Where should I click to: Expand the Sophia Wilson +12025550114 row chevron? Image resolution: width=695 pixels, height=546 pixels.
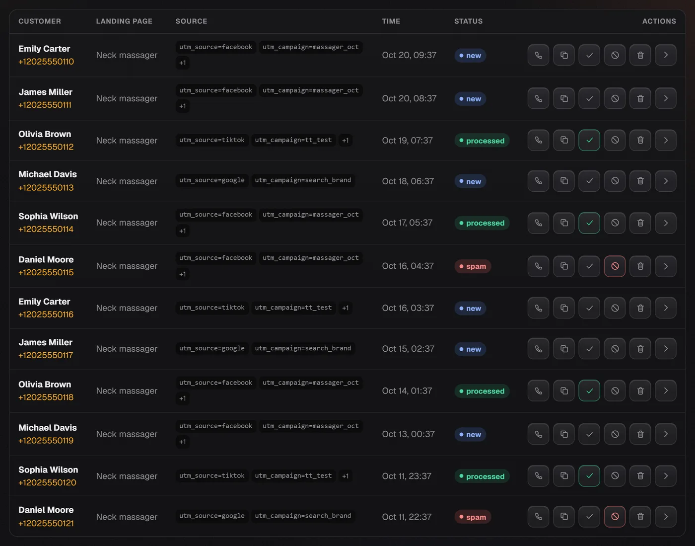[666, 223]
